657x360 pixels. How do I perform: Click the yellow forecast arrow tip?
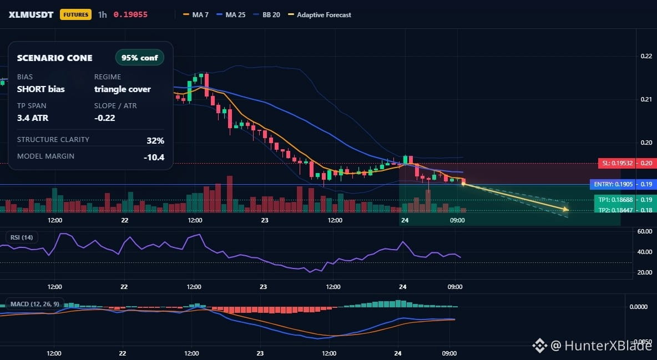pyautogui.click(x=567, y=209)
